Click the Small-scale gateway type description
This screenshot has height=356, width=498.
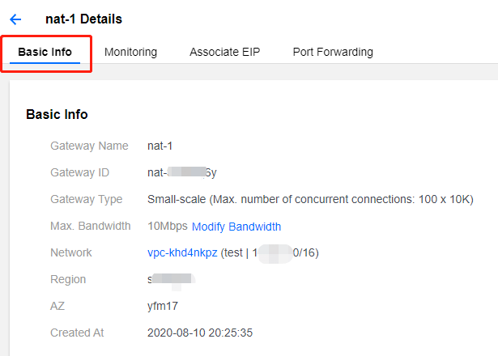point(310,199)
